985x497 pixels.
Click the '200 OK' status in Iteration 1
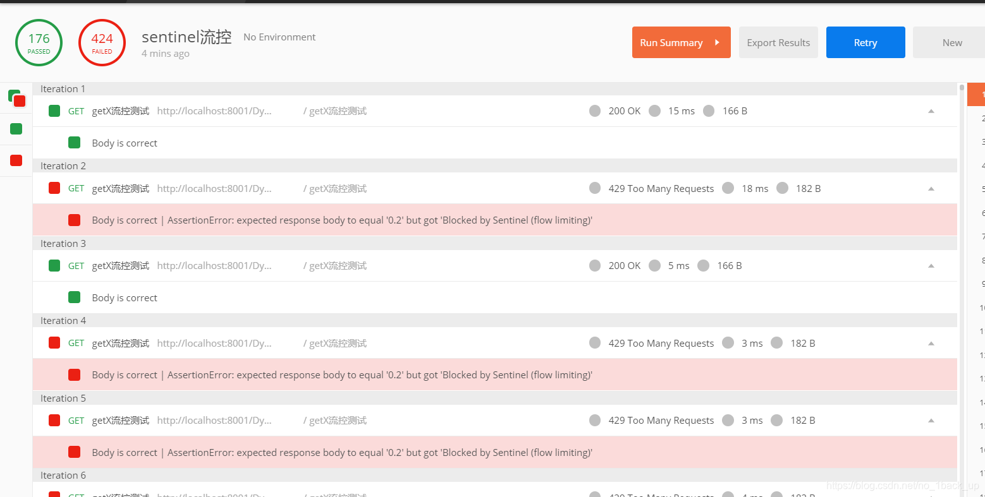coord(625,111)
